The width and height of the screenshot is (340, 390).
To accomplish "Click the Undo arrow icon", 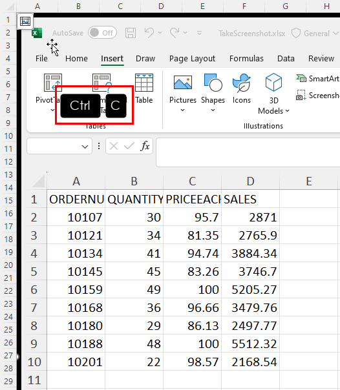I will click(x=149, y=32).
